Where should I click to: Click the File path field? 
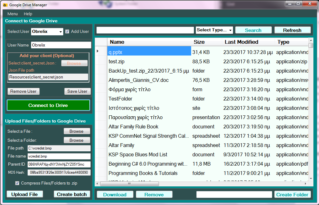click(59, 148)
